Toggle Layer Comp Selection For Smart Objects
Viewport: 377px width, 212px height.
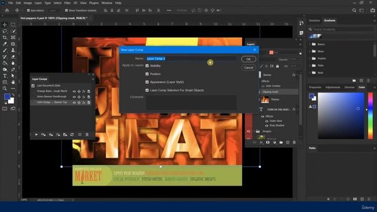tap(147, 90)
